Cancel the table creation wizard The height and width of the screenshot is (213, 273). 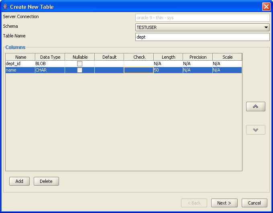tap(254, 203)
